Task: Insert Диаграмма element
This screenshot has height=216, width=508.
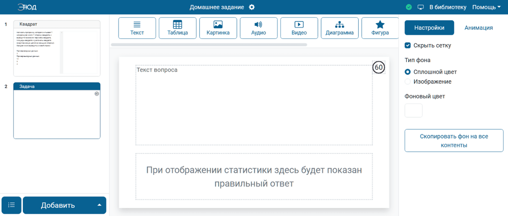Action: tap(340, 28)
